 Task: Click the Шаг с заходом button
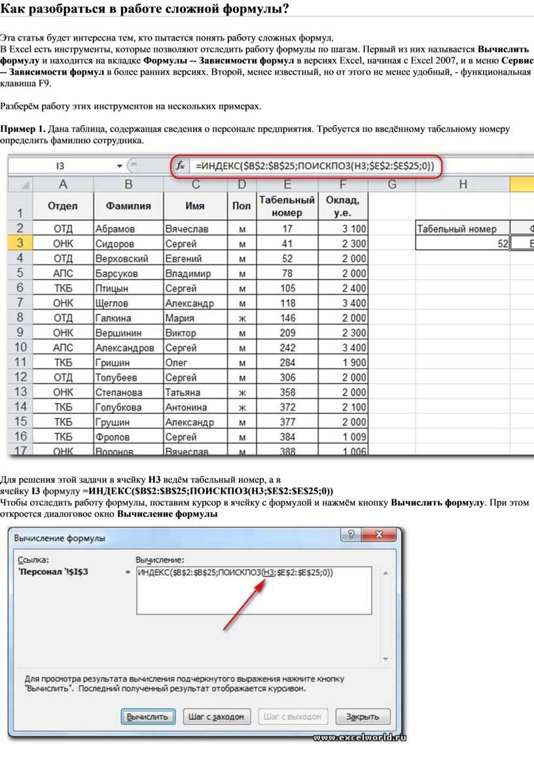(216, 717)
